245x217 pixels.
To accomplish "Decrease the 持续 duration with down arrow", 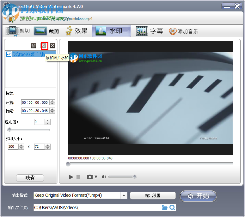I will (x=52, y=112).
